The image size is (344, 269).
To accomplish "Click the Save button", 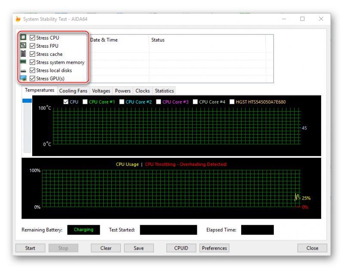I will [x=138, y=248].
